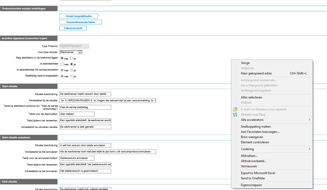Click the Windows Live e-mail icon
This screenshot has width=327, height=190.
click(x=235, y=109)
